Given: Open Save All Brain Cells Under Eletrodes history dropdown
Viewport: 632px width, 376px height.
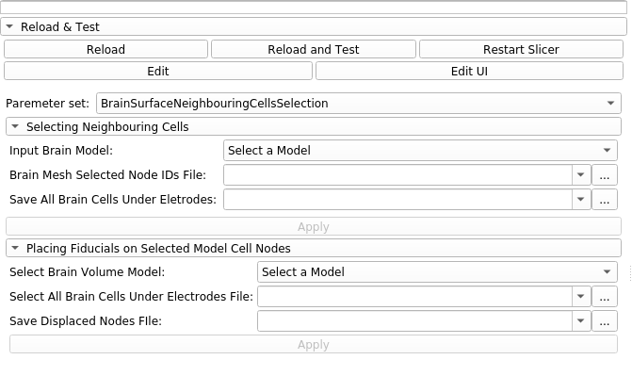Looking at the screenshot, I should (x=581, y=199).
